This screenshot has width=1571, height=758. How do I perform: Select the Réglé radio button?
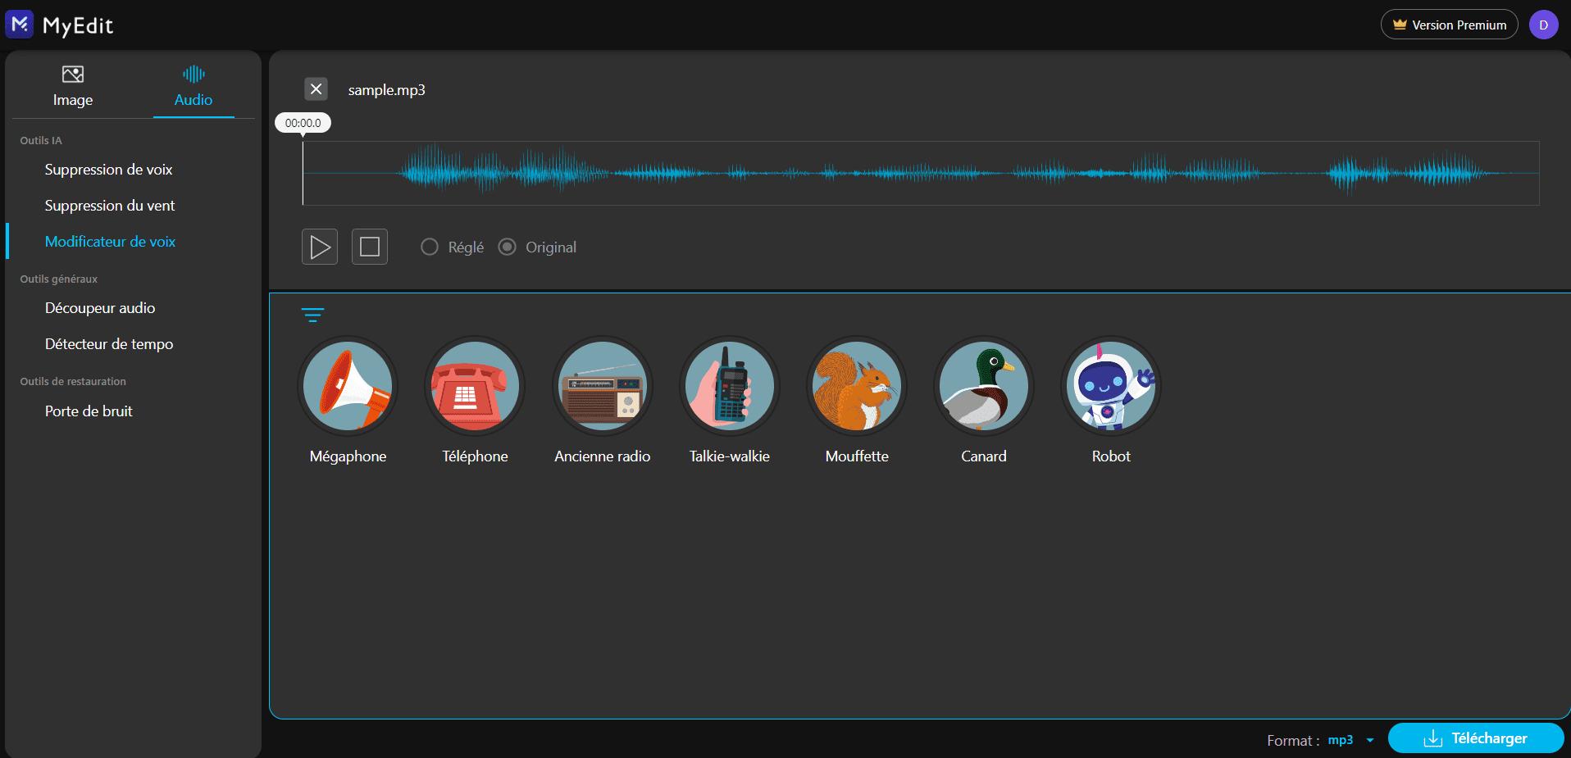click(x=430, y=247)
